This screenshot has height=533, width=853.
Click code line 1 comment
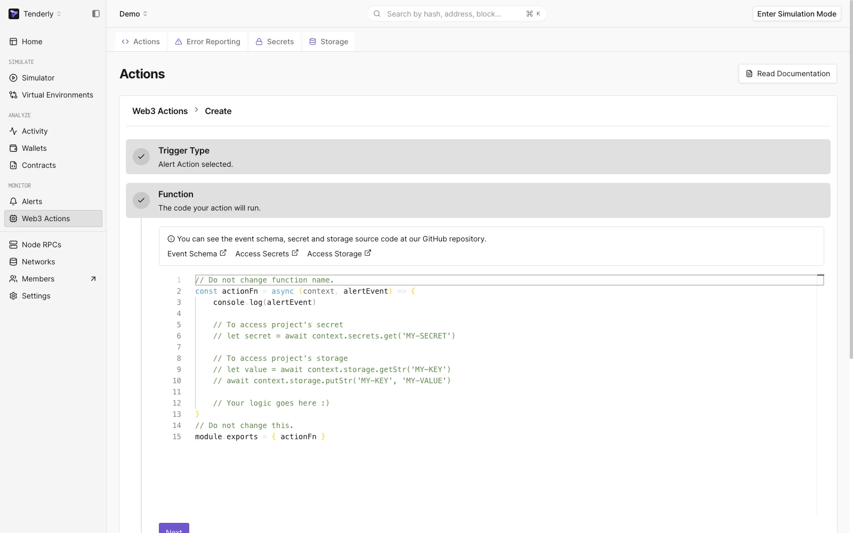coord(264,280)
